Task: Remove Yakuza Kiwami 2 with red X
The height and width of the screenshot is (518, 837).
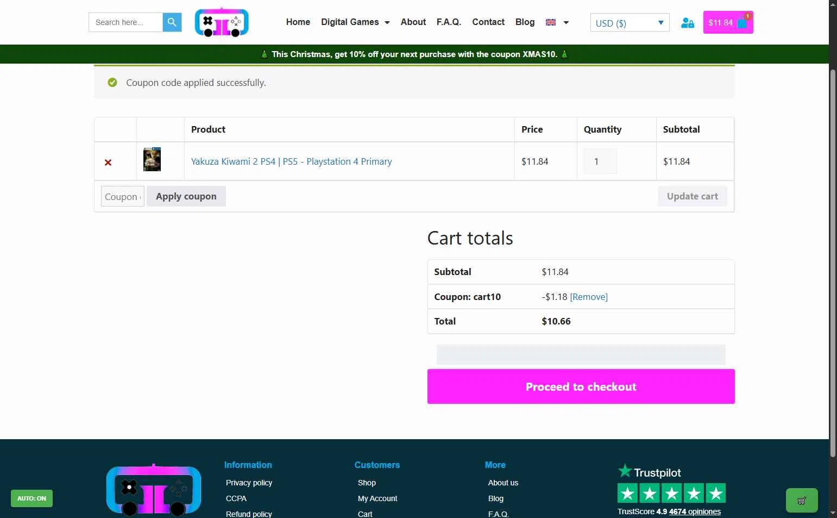Action: [x=108, y=162]
